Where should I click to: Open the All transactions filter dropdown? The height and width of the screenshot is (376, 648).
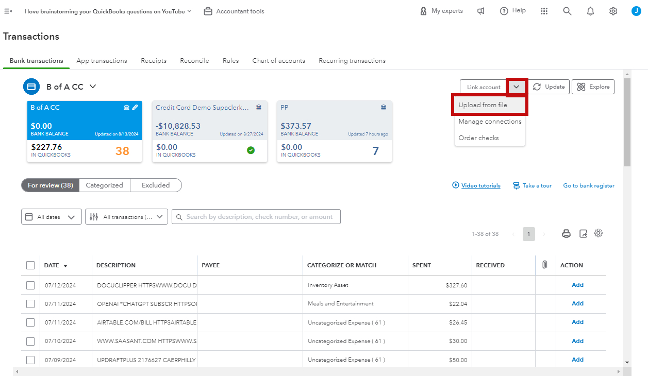(126, 217)
